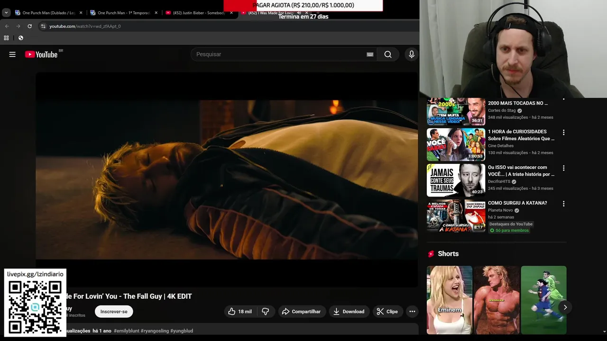The width and height of the screenshot is (607, 341).
Task: Open the #ryangosling hashtag link
Action: pyautogui.click(x=155, y=331)
